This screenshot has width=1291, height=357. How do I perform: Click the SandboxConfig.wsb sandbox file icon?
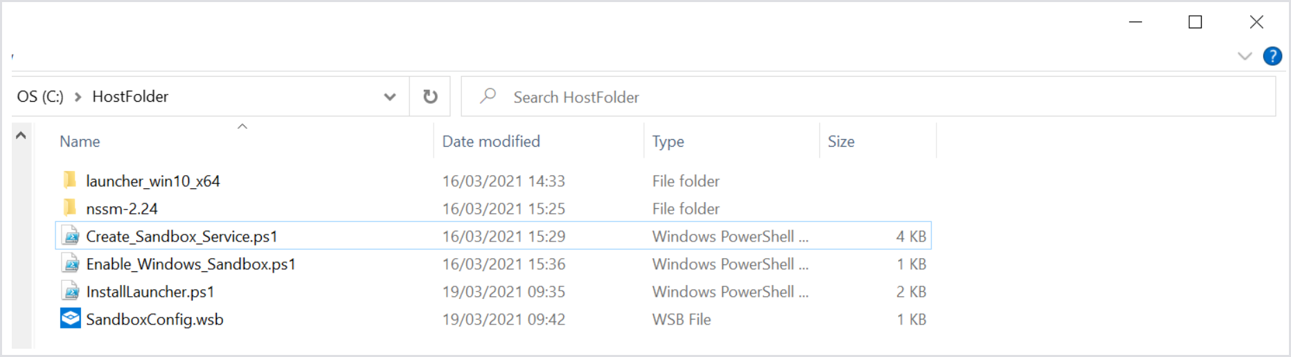pos(71,319)
